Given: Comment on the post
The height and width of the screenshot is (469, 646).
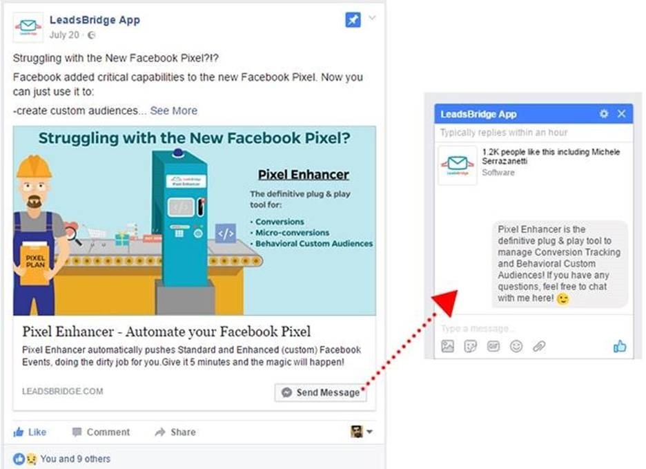Looking at the screenshot, I should pyautogui.click(x=101, y=432).
